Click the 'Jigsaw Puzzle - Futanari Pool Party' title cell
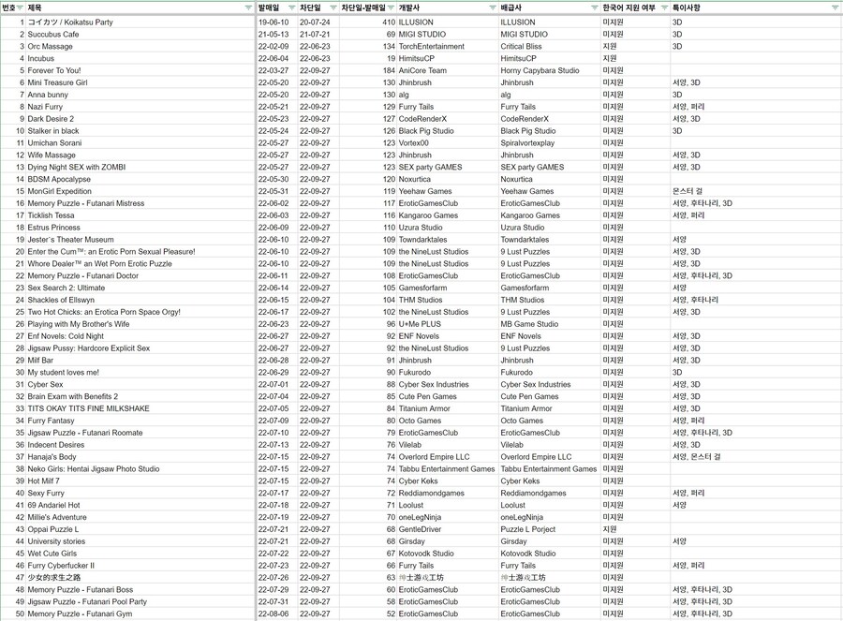This screenshot has width=843, height=621. [140, 601]
